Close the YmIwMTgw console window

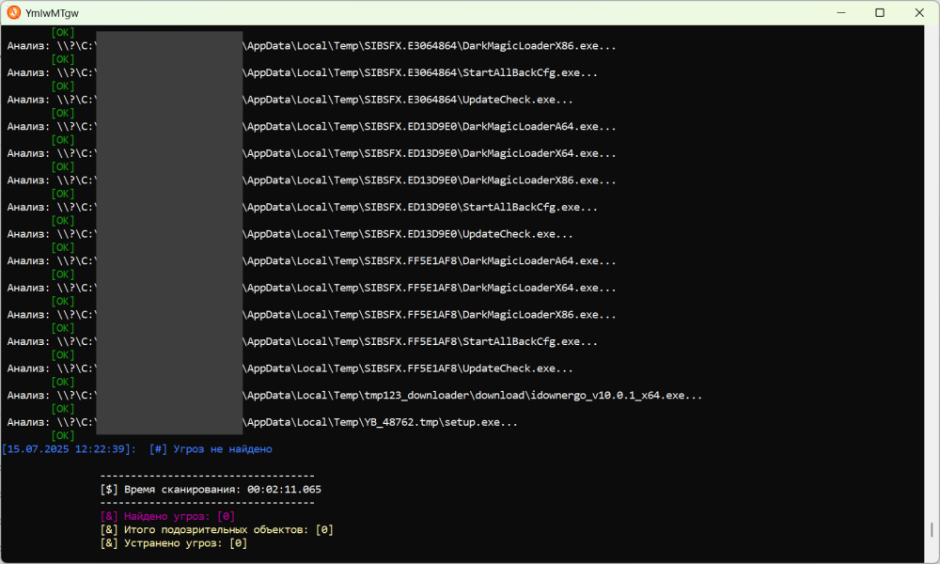(919, 12)
